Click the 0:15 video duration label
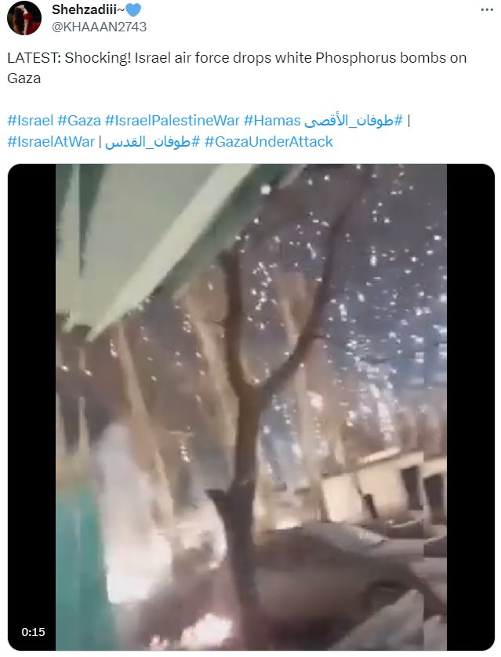The width and height of the screenshot is (501, 657). [x=33, y=632]
